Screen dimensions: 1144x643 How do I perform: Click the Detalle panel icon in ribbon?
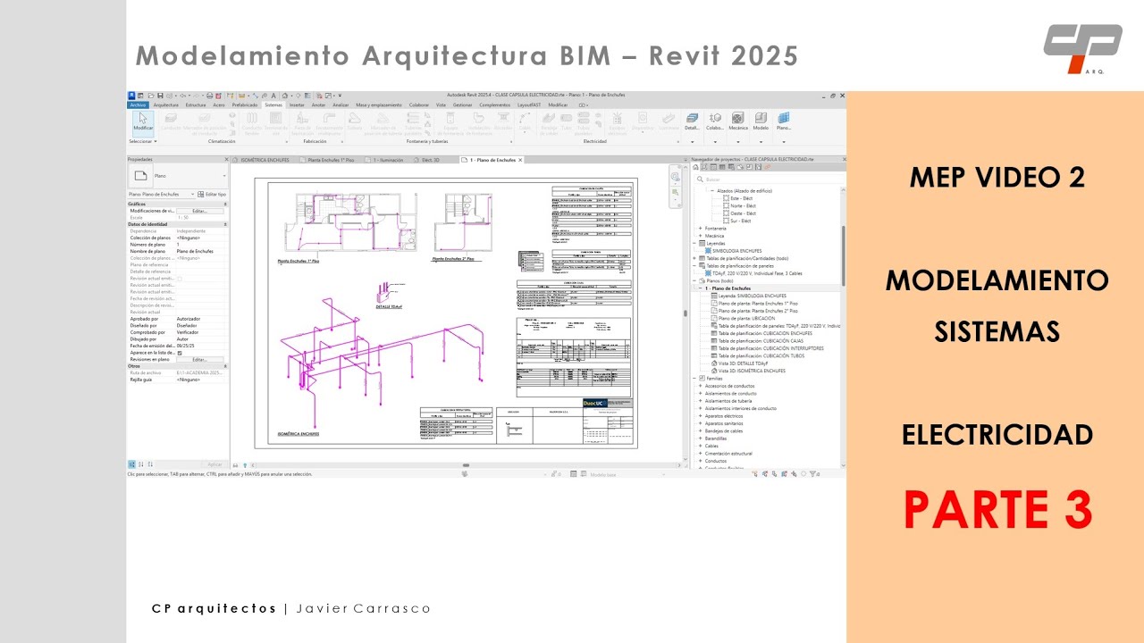tap(692, 121)
